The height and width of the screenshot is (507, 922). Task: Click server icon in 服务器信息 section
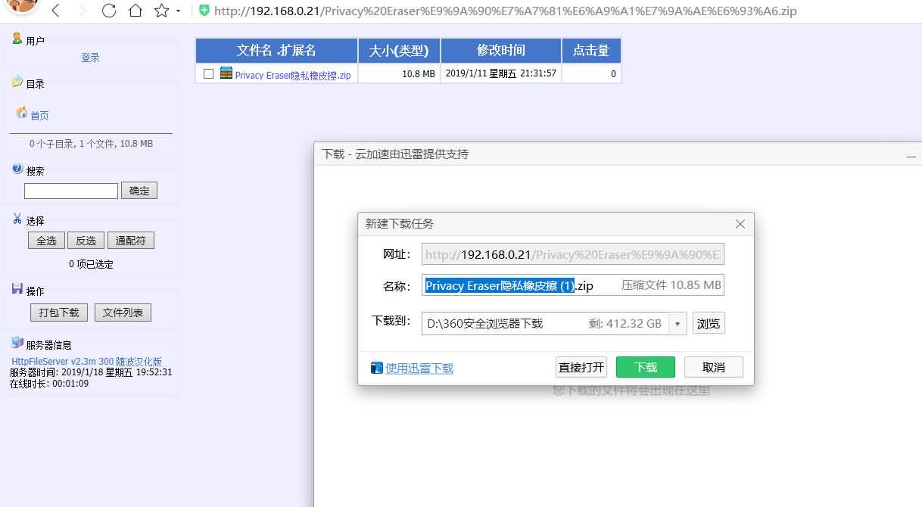point(17,342)
